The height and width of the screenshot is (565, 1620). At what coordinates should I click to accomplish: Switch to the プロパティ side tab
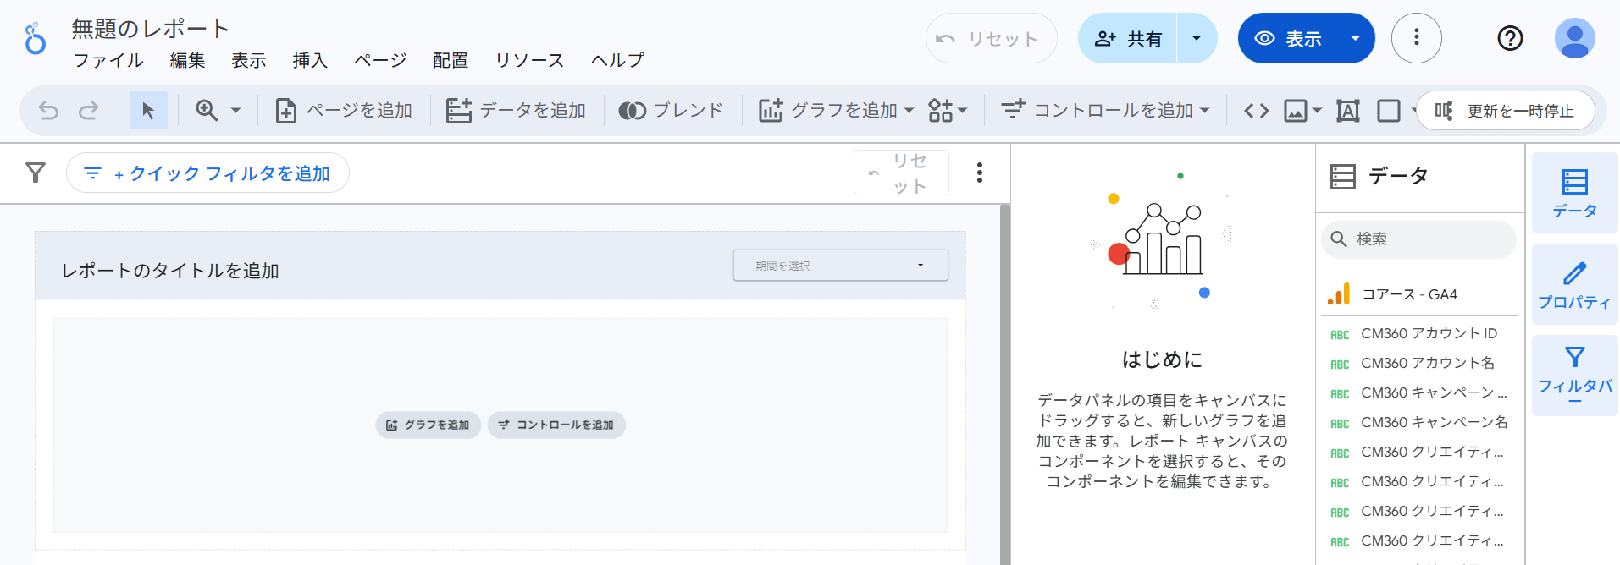[x=1574, y=285]
